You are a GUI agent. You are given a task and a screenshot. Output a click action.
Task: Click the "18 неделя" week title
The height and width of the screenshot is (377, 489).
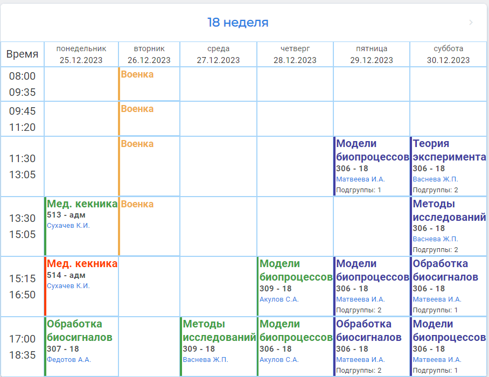pyautogui.click(x=238, y=23)
